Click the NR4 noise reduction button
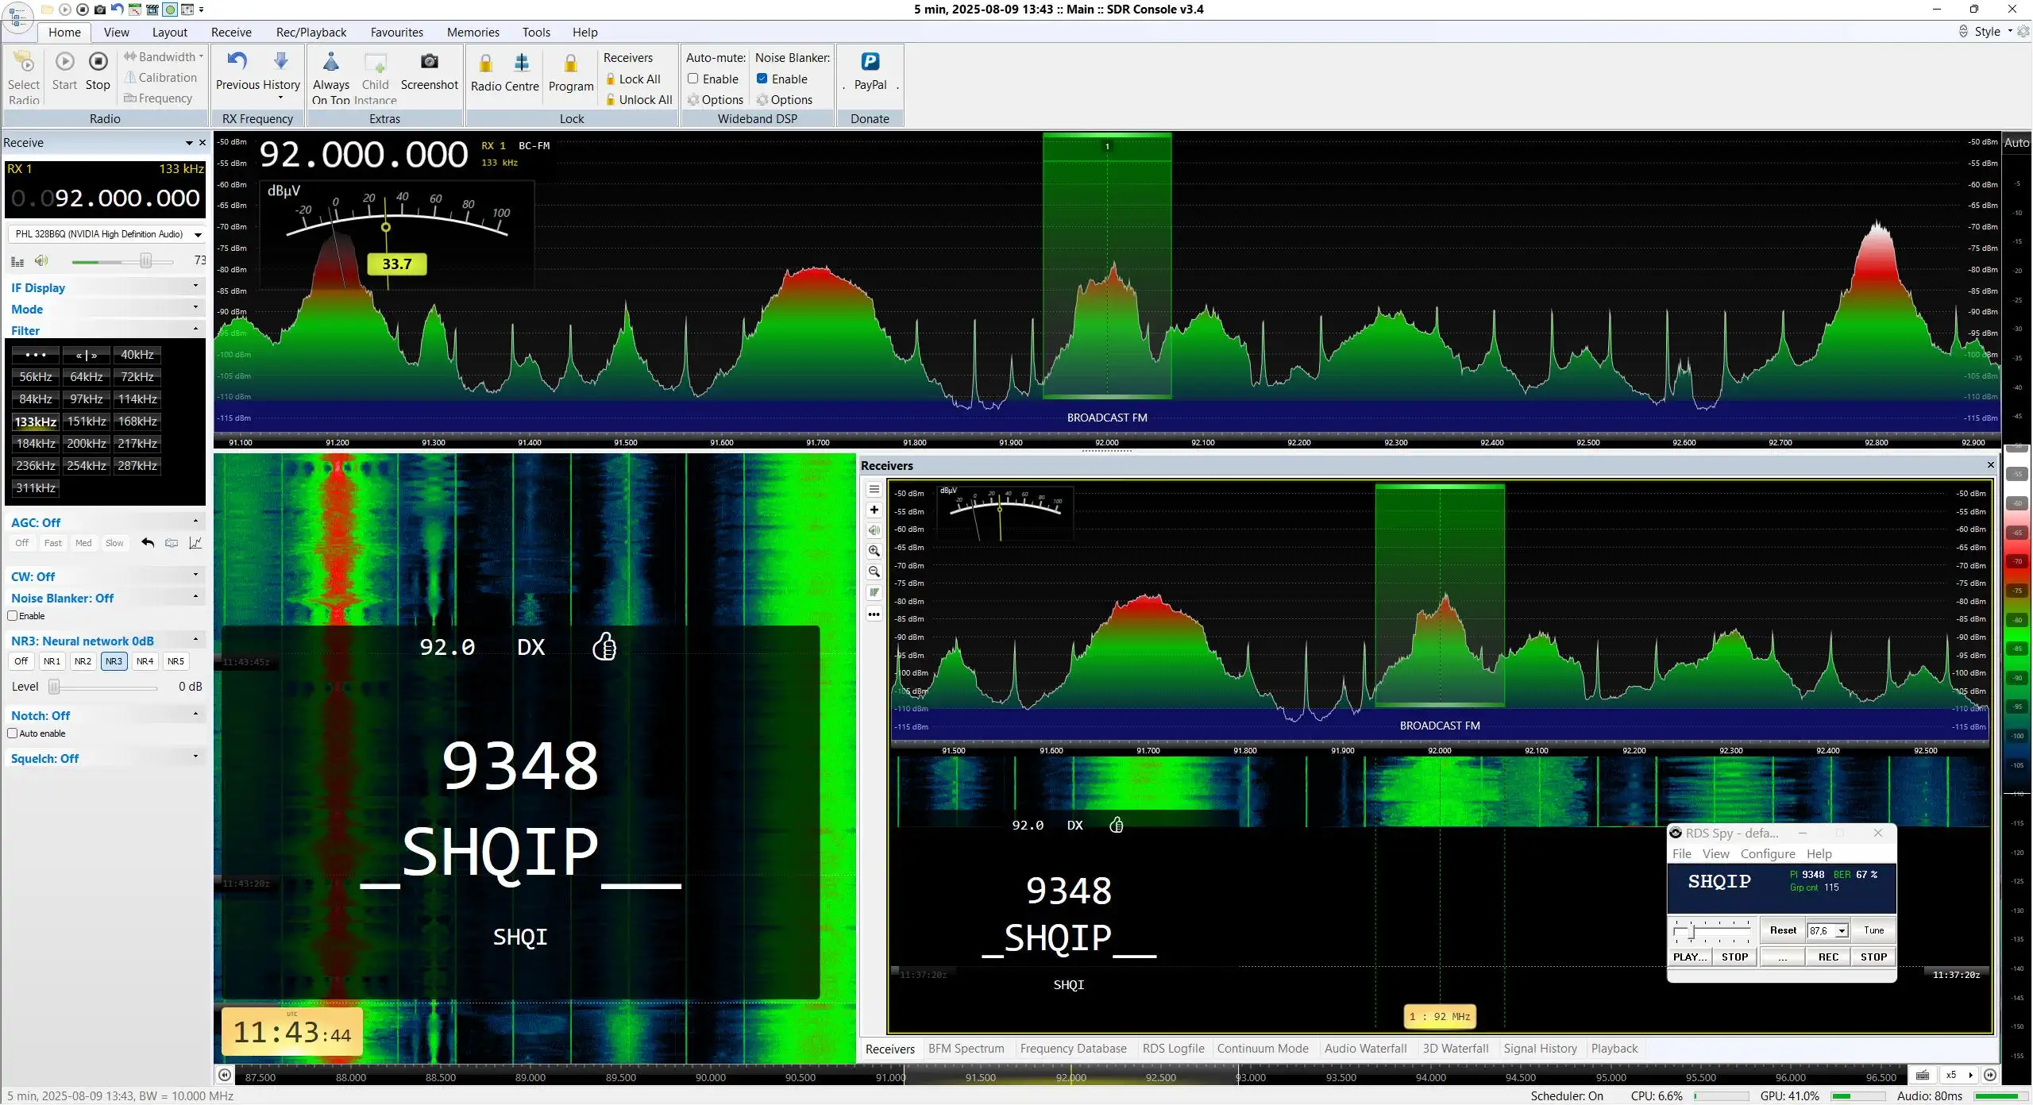This screenshot has height=1105, width=2033. (145, 661)
